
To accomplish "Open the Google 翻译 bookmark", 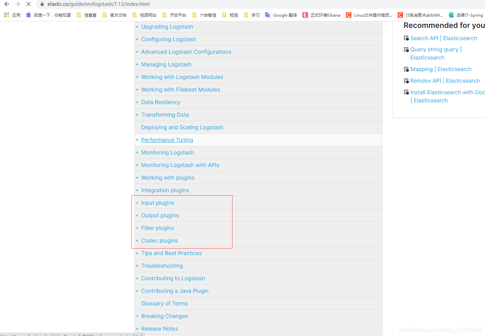I will 281,15.
